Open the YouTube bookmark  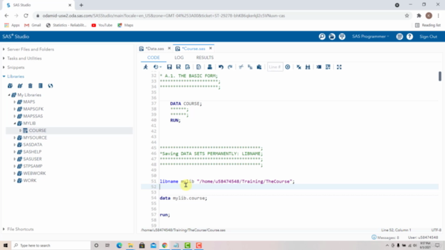pyautogui.click(x=102, y=25)
